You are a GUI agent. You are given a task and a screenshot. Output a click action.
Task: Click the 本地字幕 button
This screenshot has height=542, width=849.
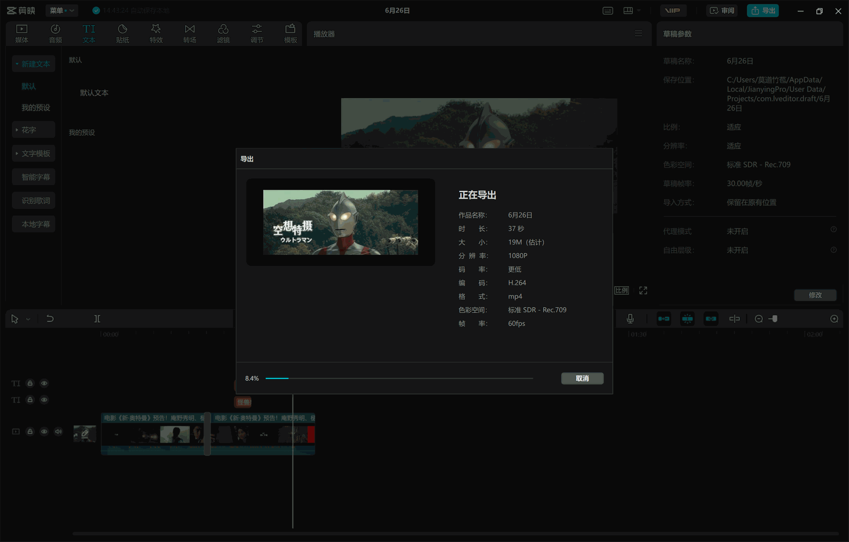(34, 224)
